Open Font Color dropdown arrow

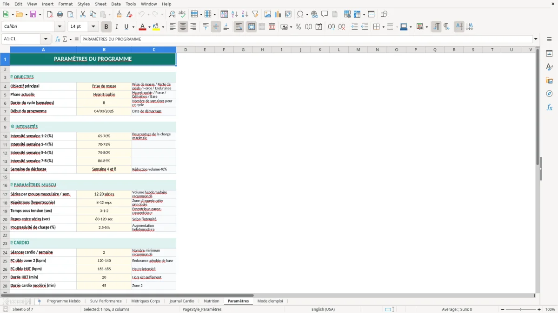pos(149,27)
